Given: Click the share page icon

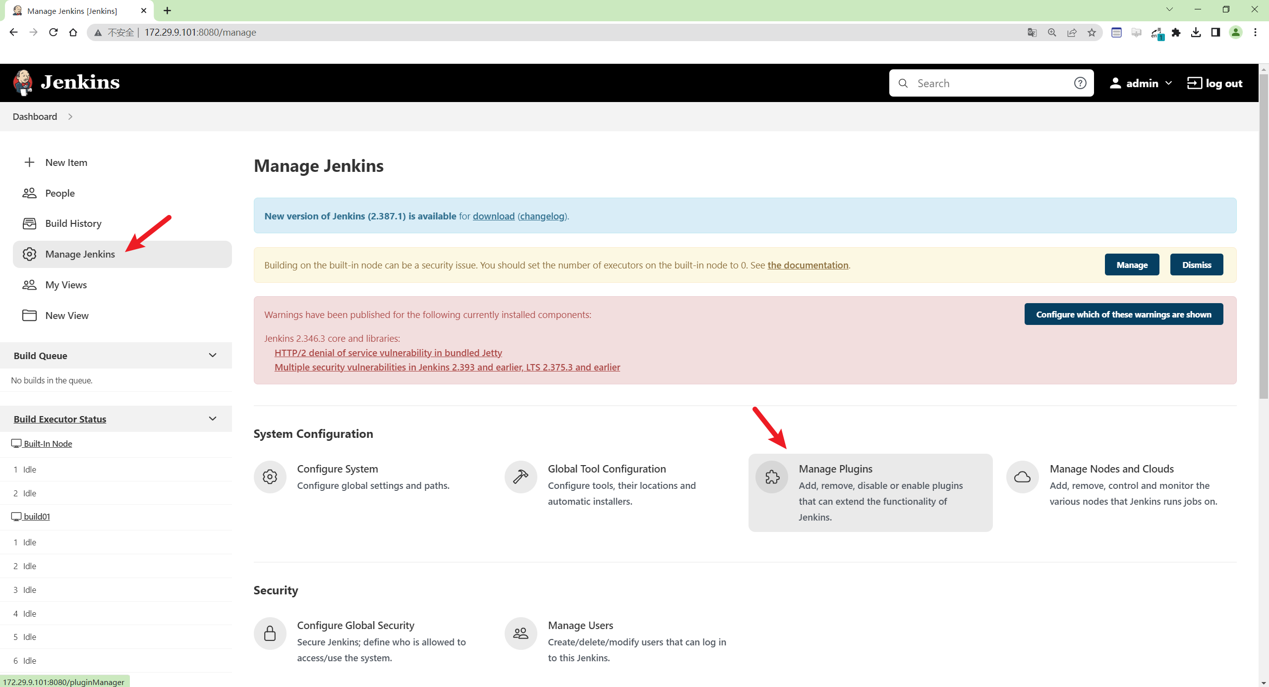Looking at the screenshot, I should (x=1072, y=33).
